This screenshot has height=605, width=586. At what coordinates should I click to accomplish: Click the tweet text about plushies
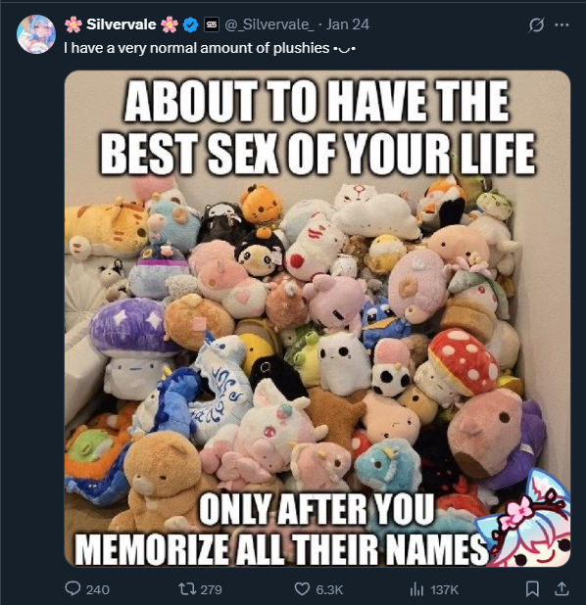[210, 48]
